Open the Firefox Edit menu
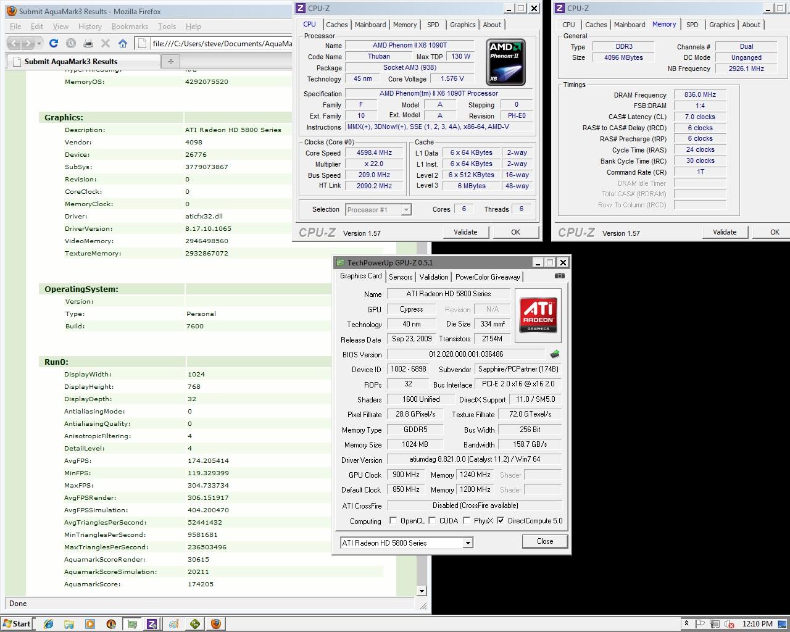The width and height of the screenshot is (790, 632). pos(37,27)
